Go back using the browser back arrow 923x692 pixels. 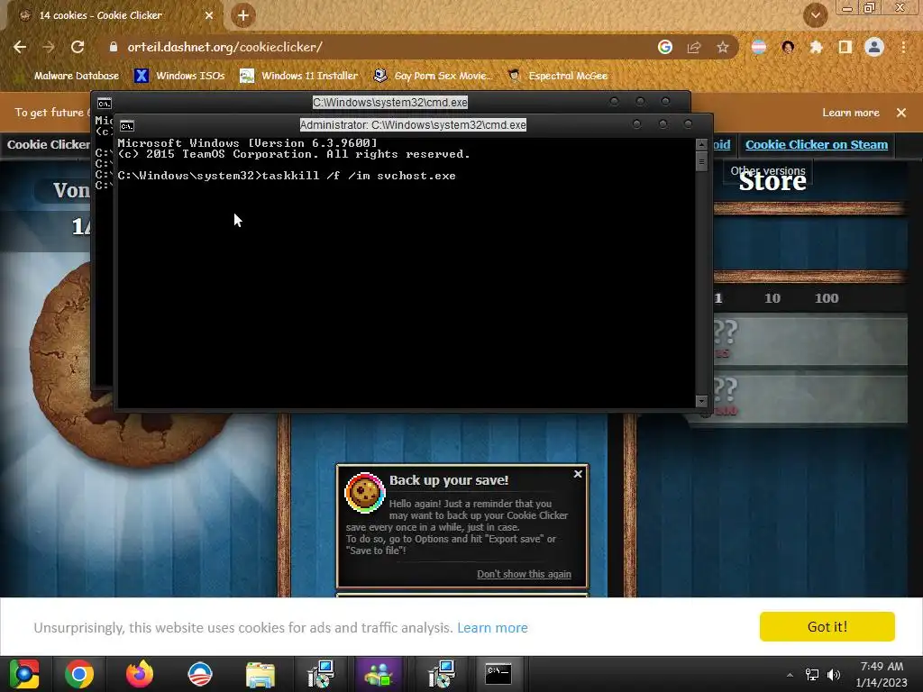coord(20,47)
